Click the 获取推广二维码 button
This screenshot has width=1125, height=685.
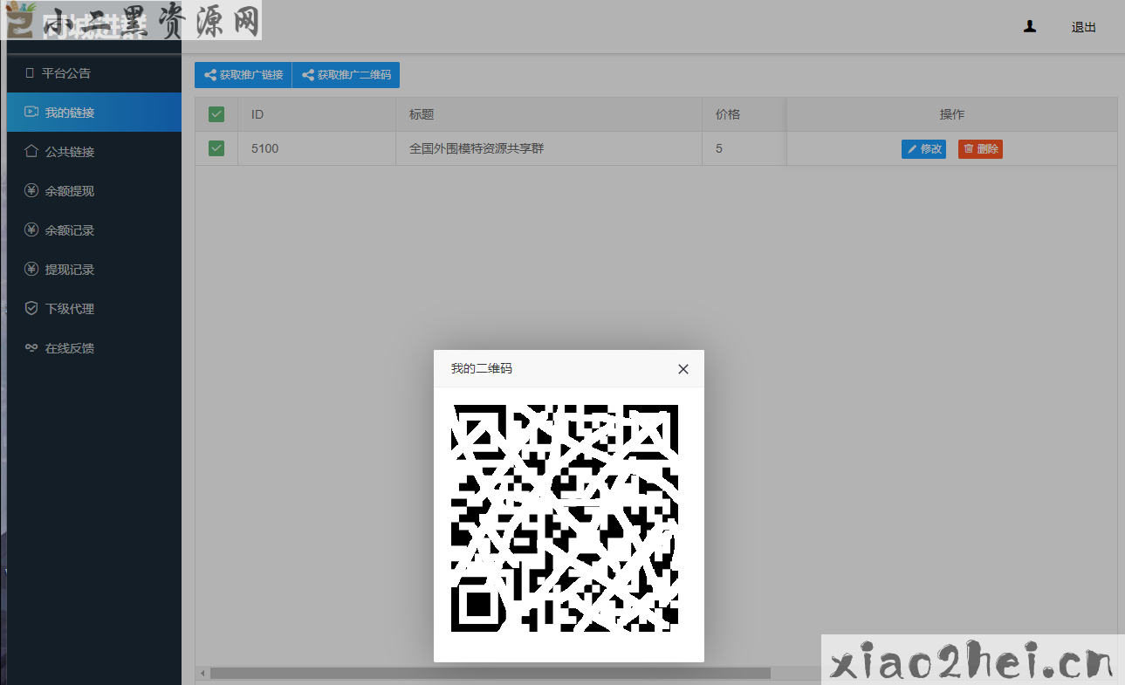coord(346,75)
